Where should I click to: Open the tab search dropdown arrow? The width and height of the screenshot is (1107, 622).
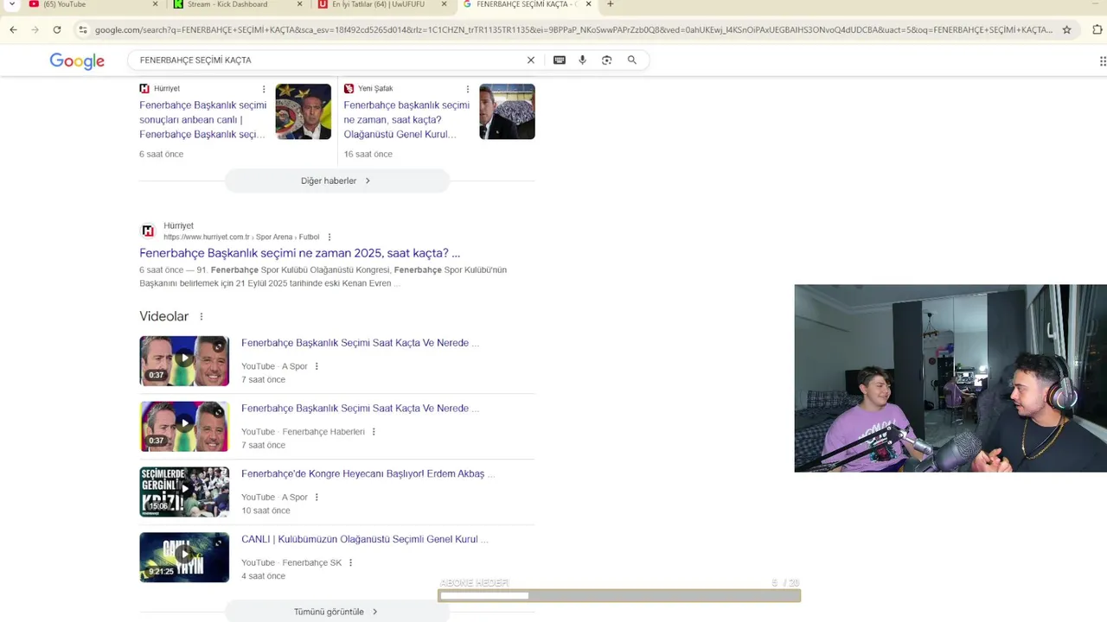[x=11, y=4]
